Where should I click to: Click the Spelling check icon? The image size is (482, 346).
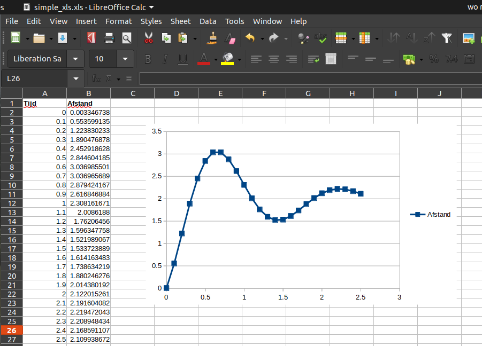point(321,38)
